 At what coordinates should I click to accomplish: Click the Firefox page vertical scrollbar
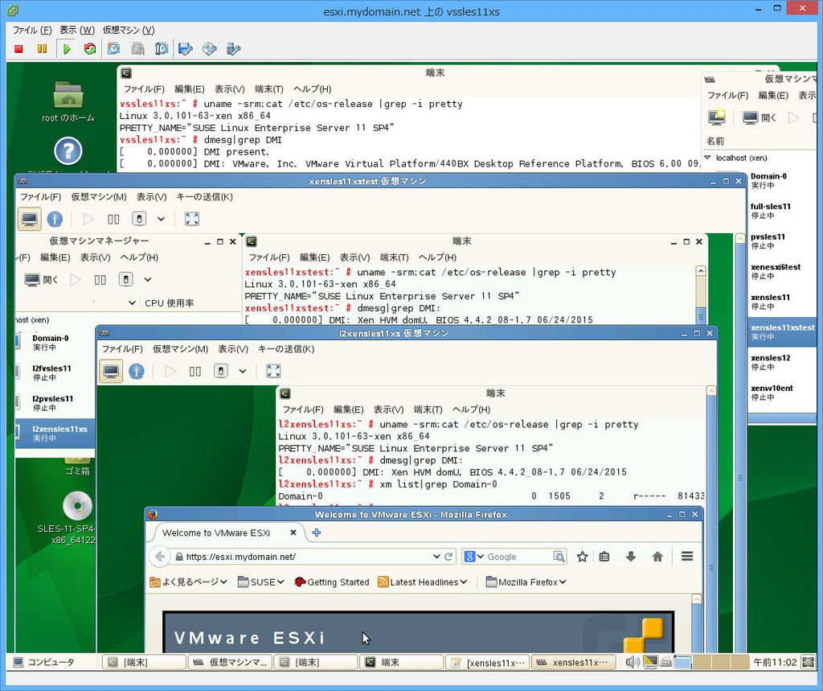coord(697,623)
